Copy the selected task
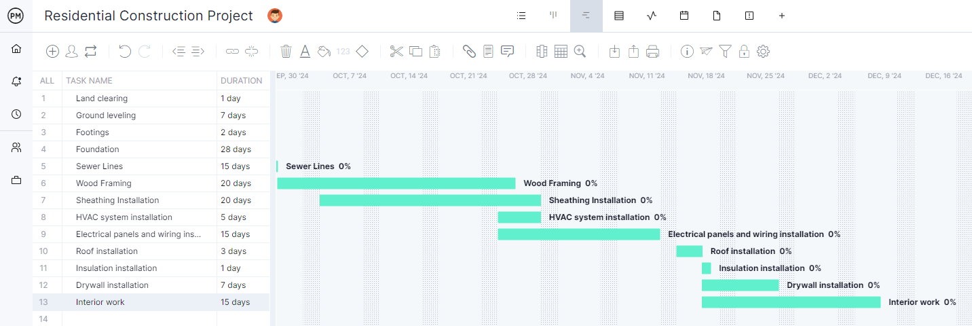Viewport: 972px width, 326px height. pos(416,51)
